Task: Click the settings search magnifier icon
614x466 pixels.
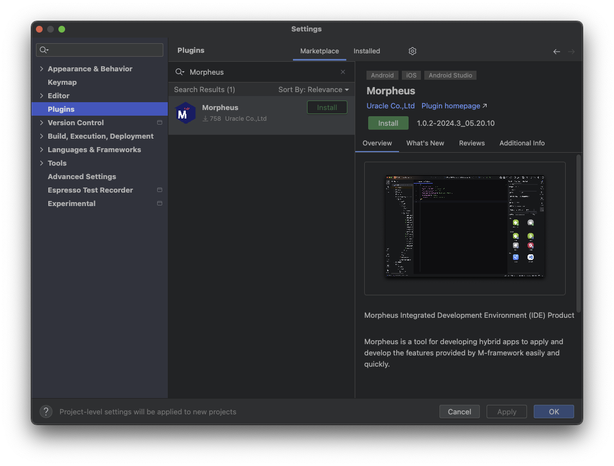Action: [44, 50]
